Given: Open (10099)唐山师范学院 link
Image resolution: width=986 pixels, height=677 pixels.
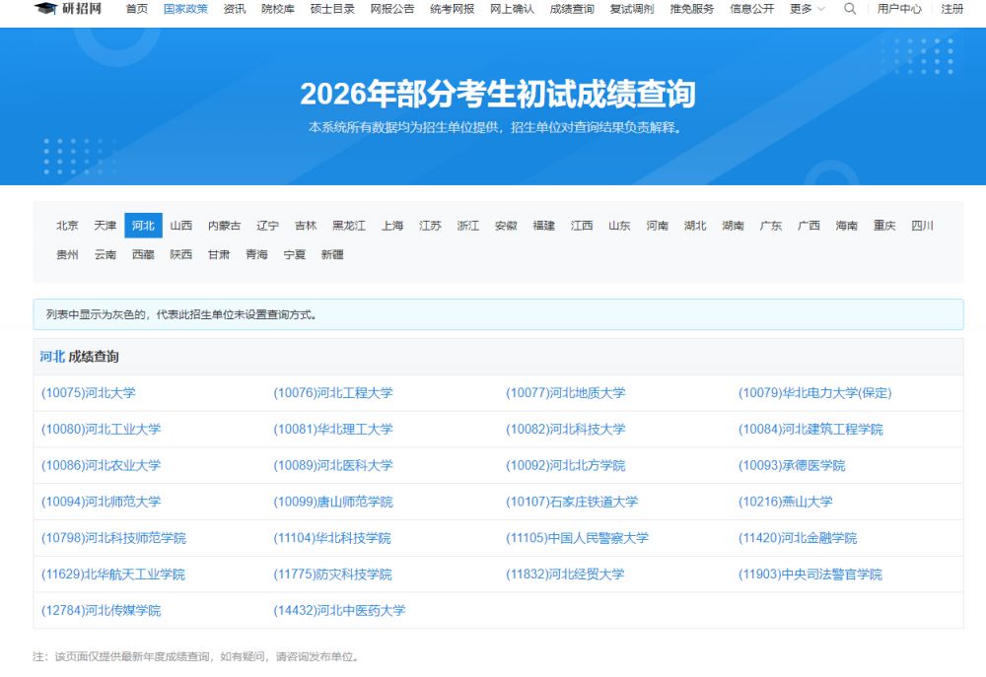Looking at the screenshot, I should [x=333, y=502].
